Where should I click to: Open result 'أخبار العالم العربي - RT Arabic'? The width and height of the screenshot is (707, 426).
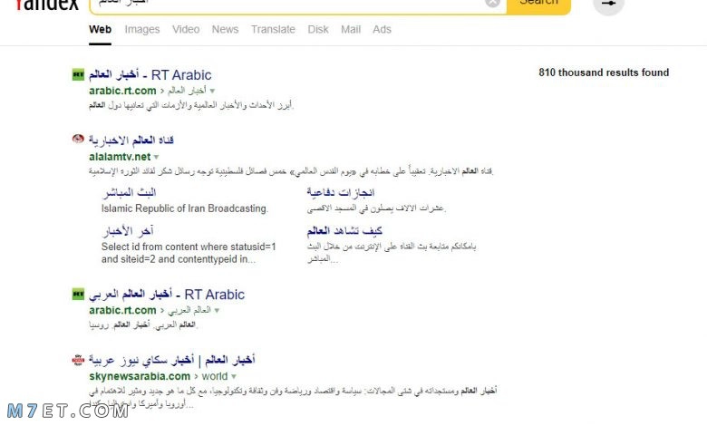pyautogui.click(x=167, y=295)
